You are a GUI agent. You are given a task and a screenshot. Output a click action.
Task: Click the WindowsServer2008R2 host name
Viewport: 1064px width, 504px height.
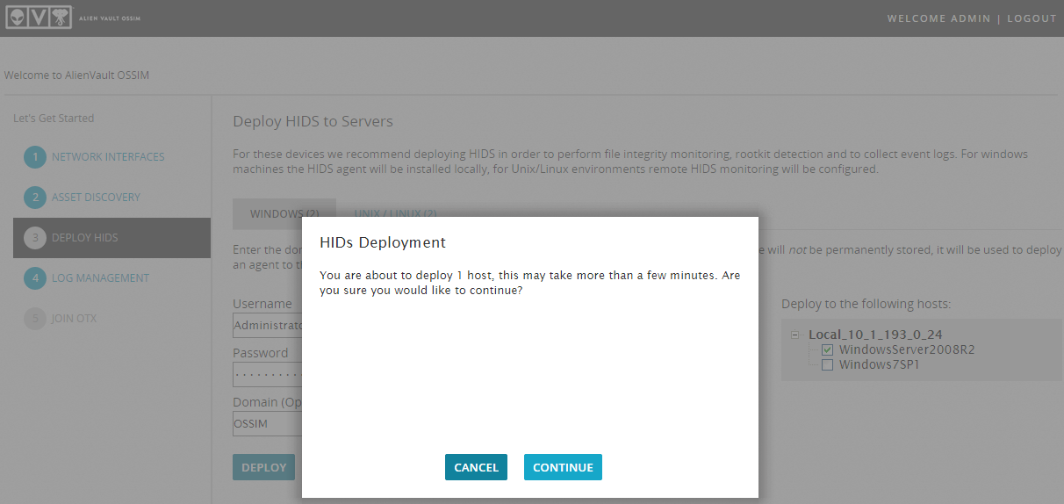pos(907,349)
